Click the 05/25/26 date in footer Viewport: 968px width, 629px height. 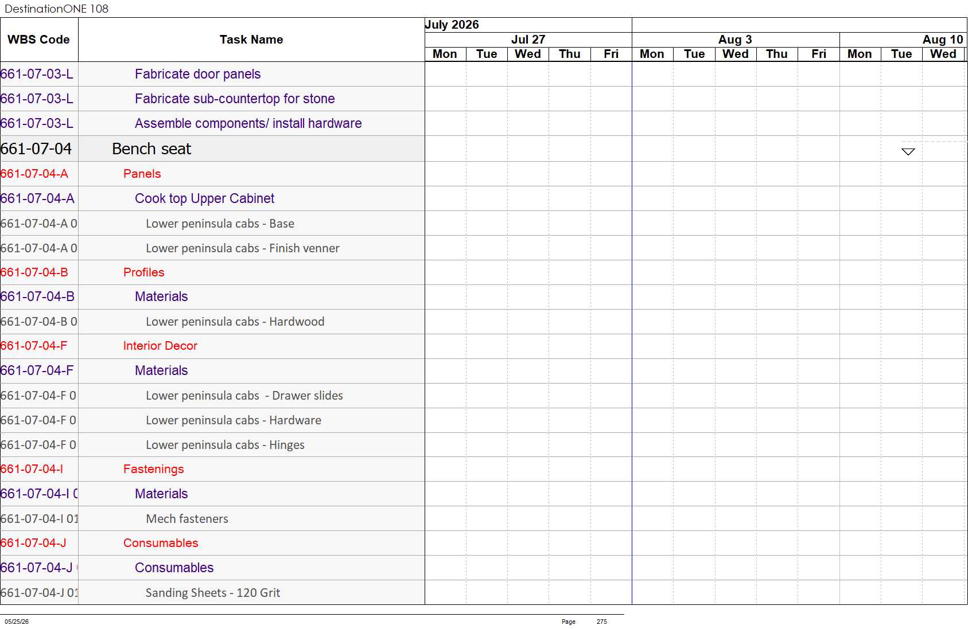tap(17, 622)
